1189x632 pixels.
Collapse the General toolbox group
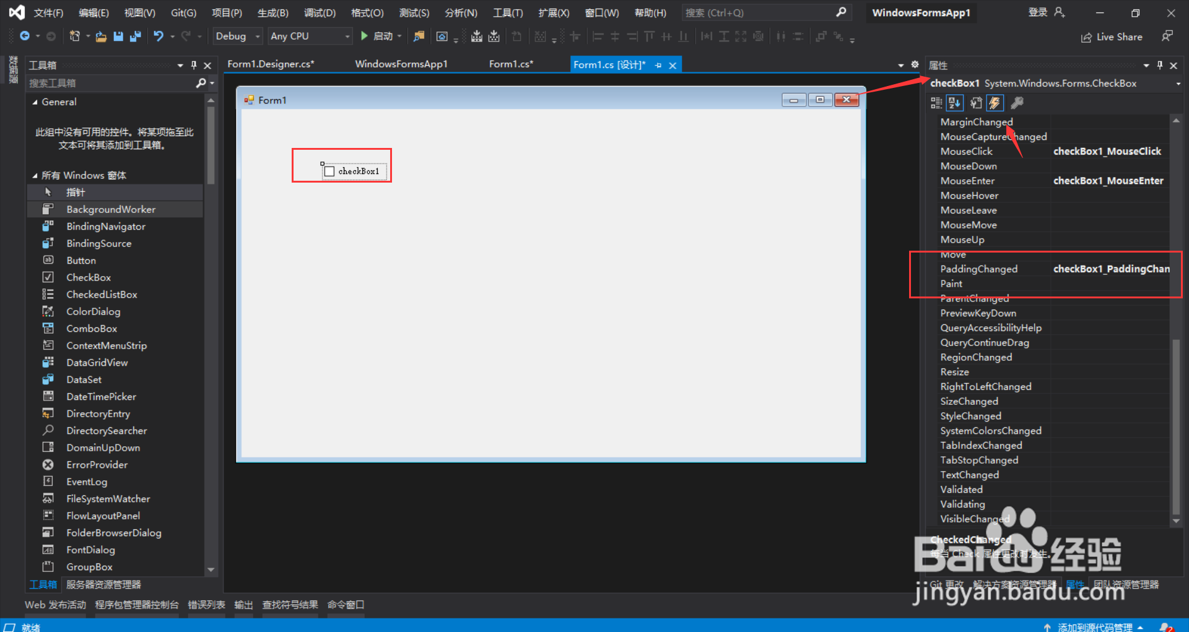pos(35,102)
